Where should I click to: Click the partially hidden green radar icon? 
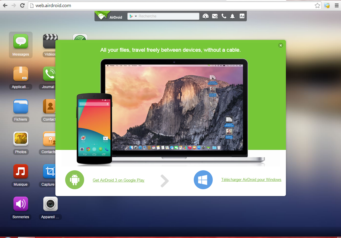(x=80, y=37)
